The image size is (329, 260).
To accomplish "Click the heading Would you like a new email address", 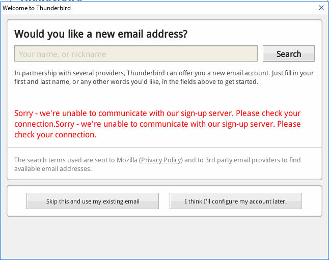I will [x=101, y=34].
